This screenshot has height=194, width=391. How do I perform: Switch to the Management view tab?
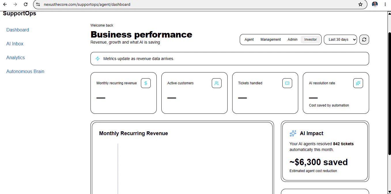click(271, 40)
